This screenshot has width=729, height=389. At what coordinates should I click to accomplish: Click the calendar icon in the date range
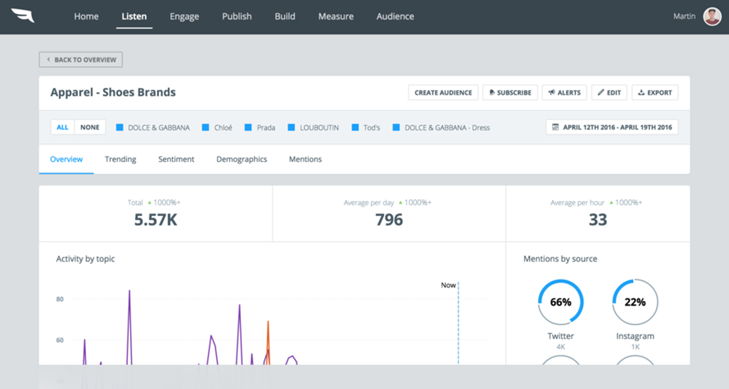pos(555,127)
